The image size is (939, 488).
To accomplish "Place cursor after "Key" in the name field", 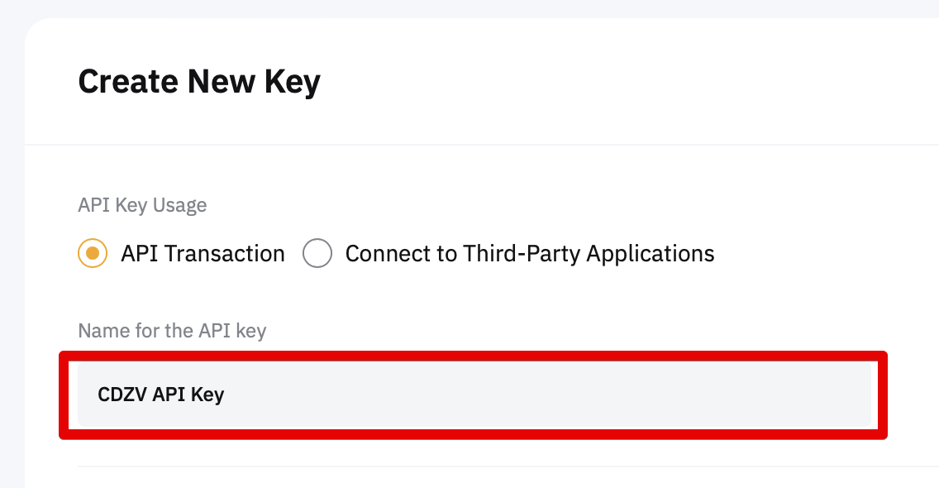I will point(226,395).
